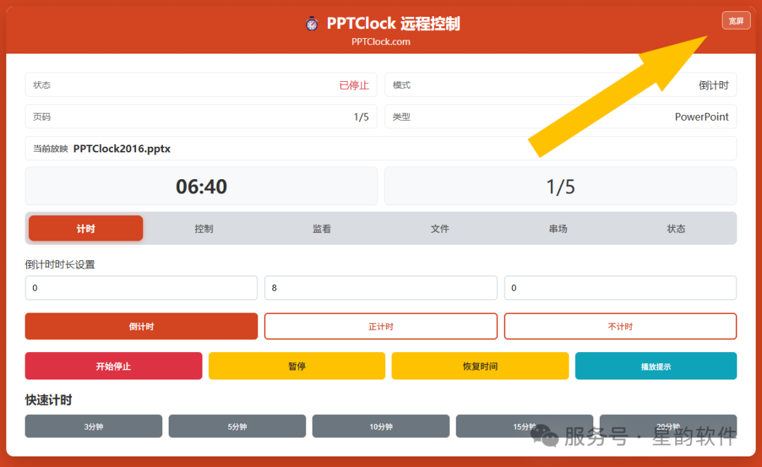
Task: Click the red 开始停止 button
Action: pyautogui.click(x=113, y=366)
